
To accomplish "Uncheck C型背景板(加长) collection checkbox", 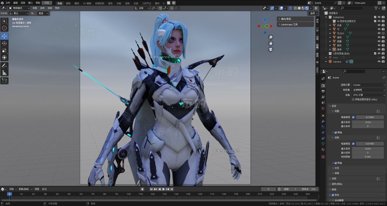I will 375,53.
